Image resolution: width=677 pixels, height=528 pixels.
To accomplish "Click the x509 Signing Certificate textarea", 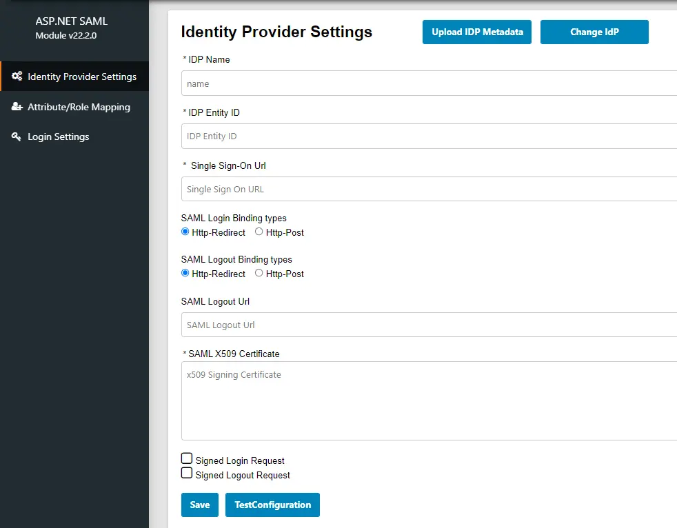I will [x=430, y=401].
